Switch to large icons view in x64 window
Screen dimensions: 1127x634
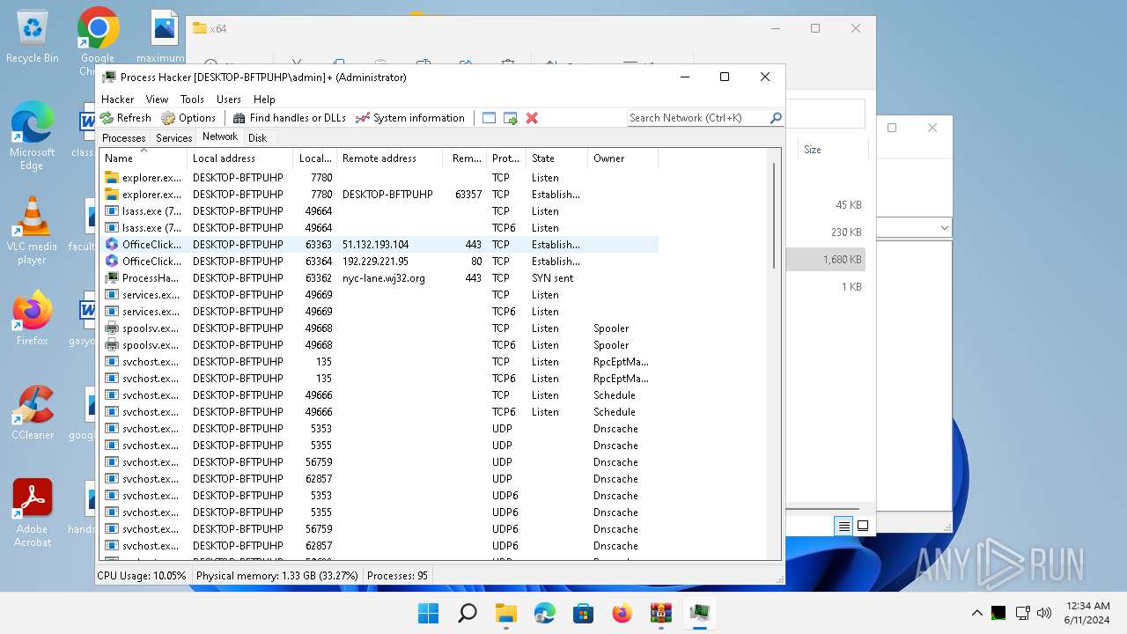click(863, 526)
